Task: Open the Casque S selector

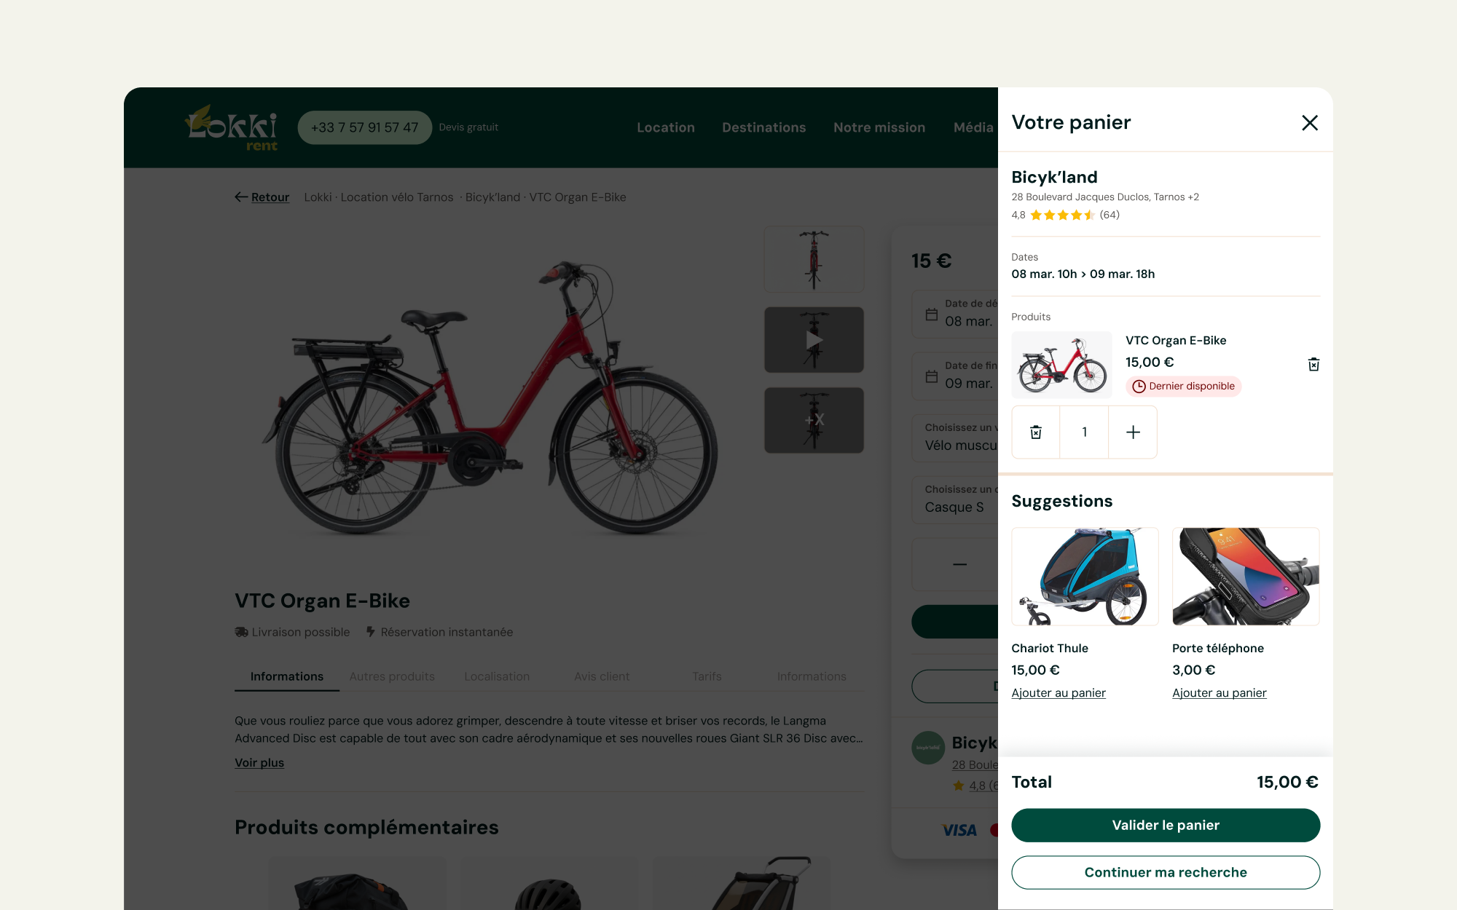Action: 955,499
